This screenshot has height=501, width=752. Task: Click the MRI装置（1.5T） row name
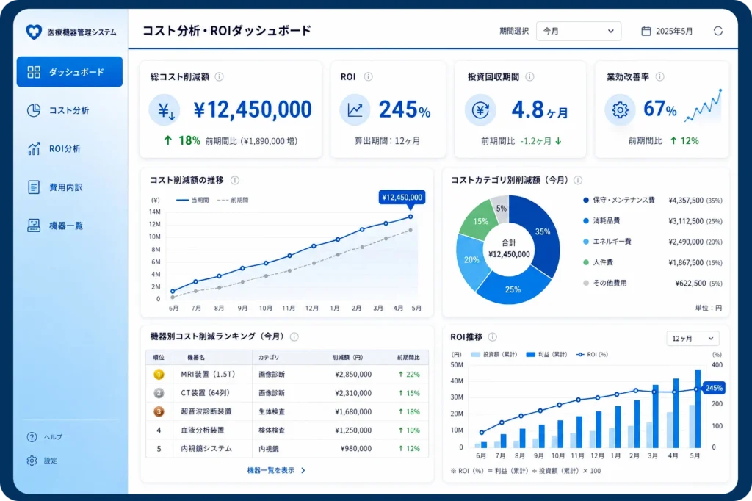coord(208,375)
